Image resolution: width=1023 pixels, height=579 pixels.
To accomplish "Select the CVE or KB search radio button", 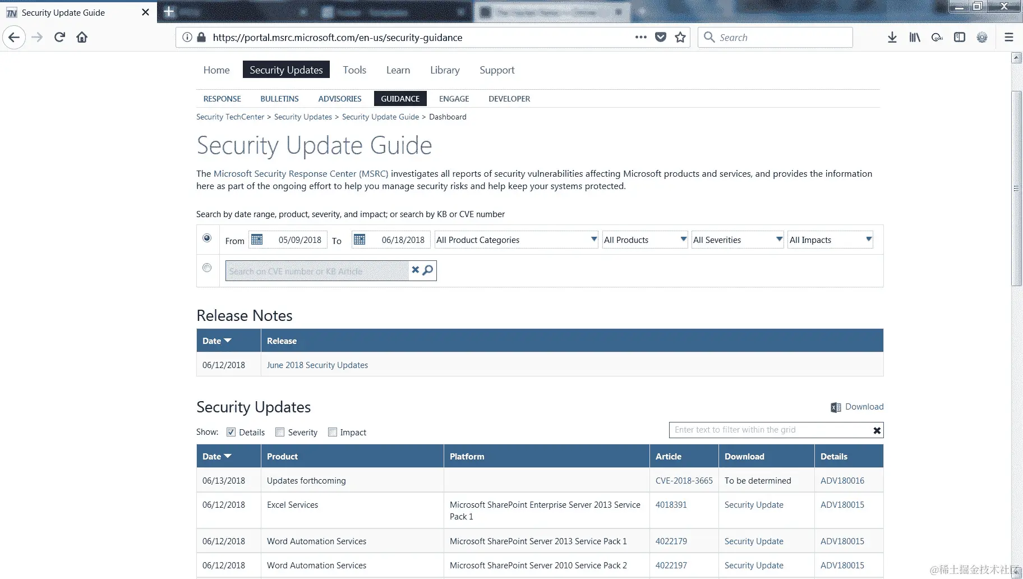I will pyautogui.click(x=207, y=268).
